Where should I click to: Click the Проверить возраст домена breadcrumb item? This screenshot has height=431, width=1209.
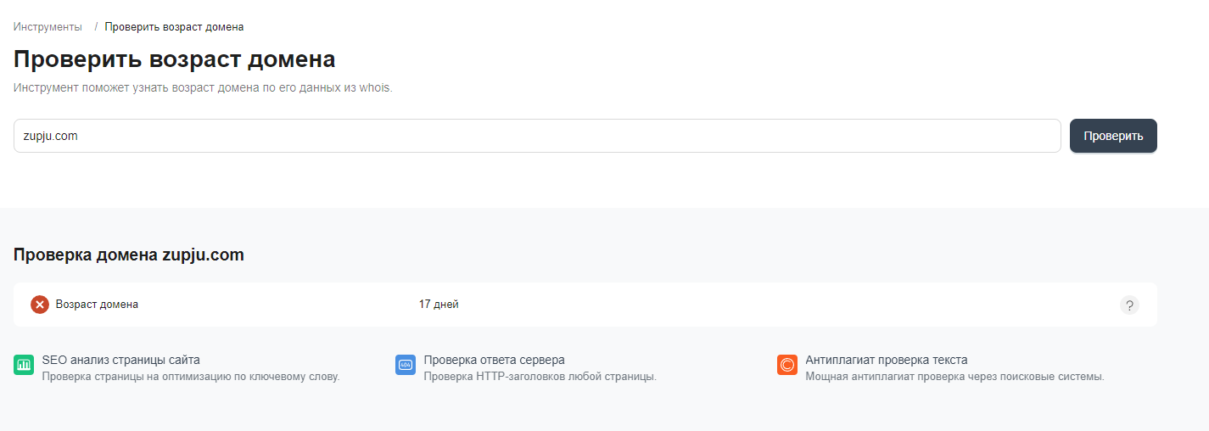pyautogui.click(x=174, y=27)
